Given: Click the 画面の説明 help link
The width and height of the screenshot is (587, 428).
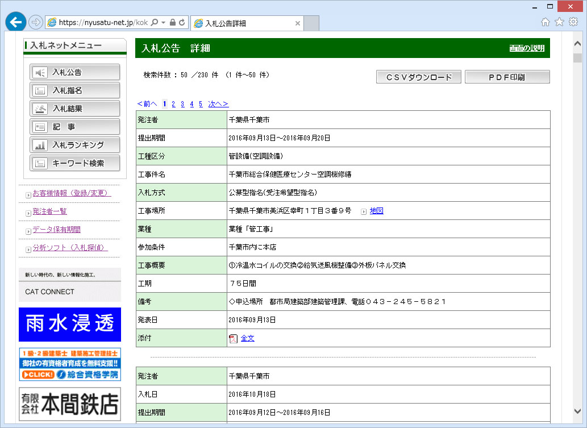Looking at the screenshot, I should point(526,48).
